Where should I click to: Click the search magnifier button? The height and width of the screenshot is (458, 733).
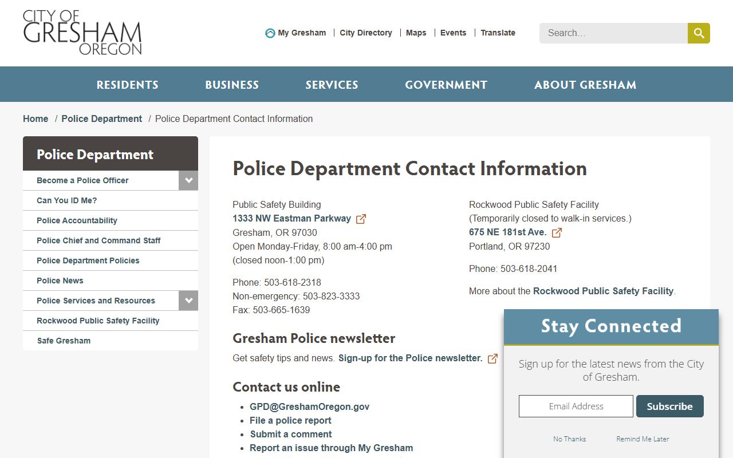[699, 33]
